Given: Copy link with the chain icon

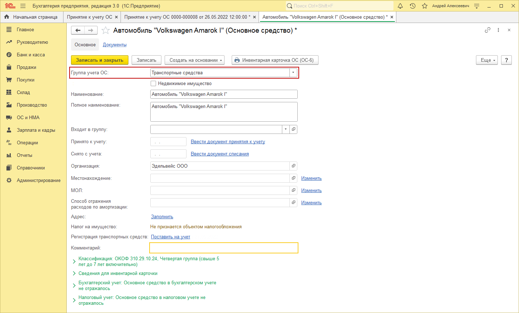Looking at the screenshot, I should [487, 30].
